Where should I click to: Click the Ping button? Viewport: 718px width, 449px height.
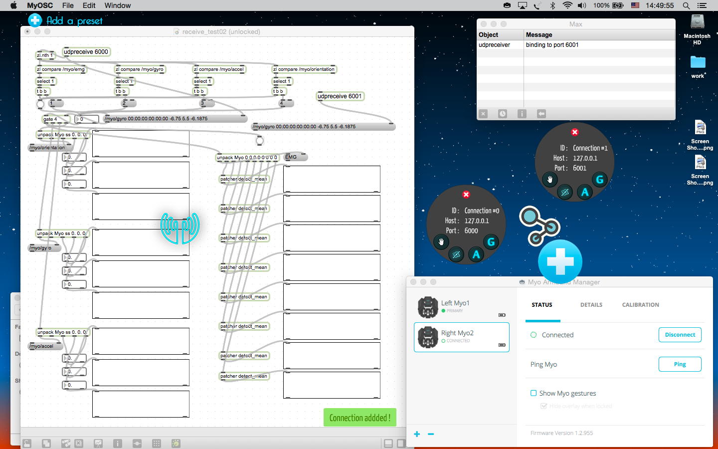tap(680, 364)
